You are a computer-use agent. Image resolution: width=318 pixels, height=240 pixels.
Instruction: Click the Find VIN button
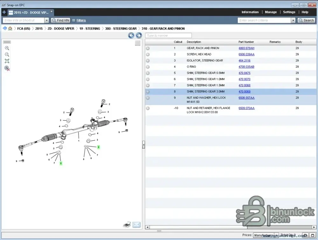pos(60,20)
